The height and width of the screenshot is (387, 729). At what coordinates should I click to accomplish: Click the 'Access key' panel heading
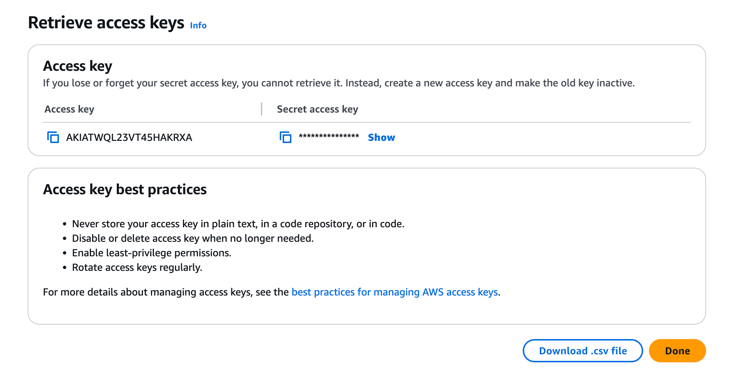[x=77, y=66]
